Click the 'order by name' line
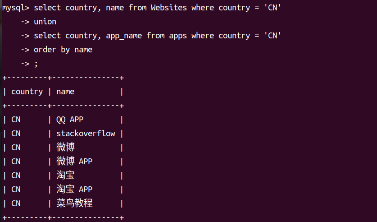The image size is (377, 222). [63, 50]
